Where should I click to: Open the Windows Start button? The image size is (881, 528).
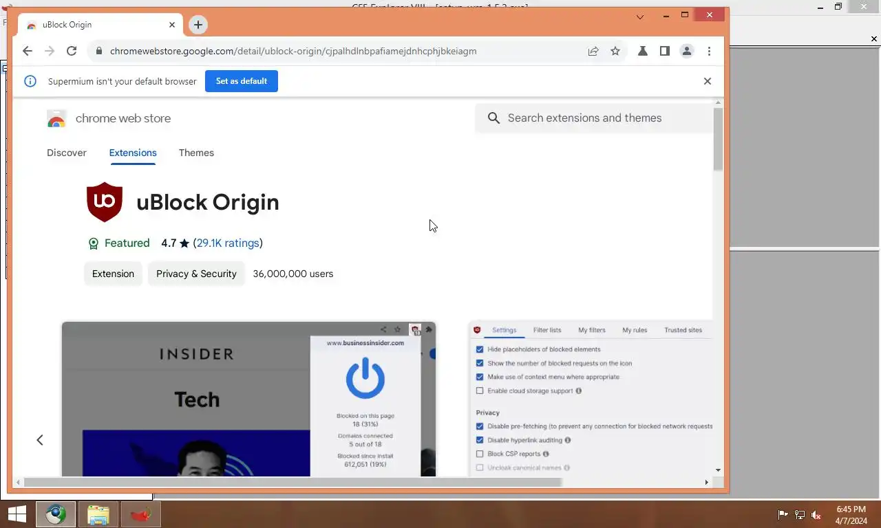click(17, 514)
